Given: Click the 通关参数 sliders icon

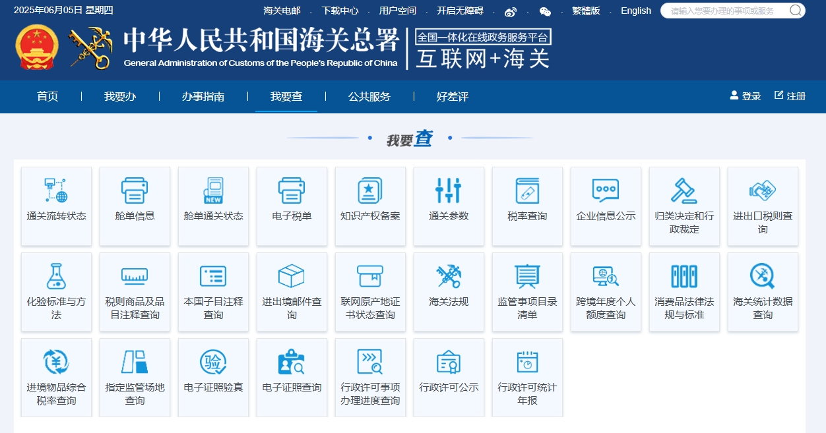Looking at the screenshot, I should pos(449,190).
